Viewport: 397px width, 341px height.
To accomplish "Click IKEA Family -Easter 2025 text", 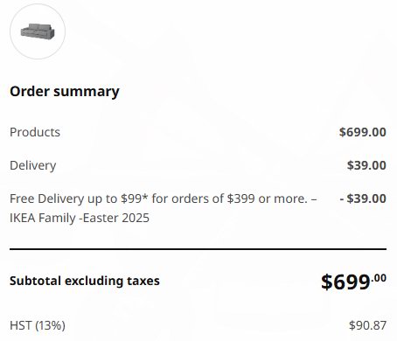I will (80, 218).
